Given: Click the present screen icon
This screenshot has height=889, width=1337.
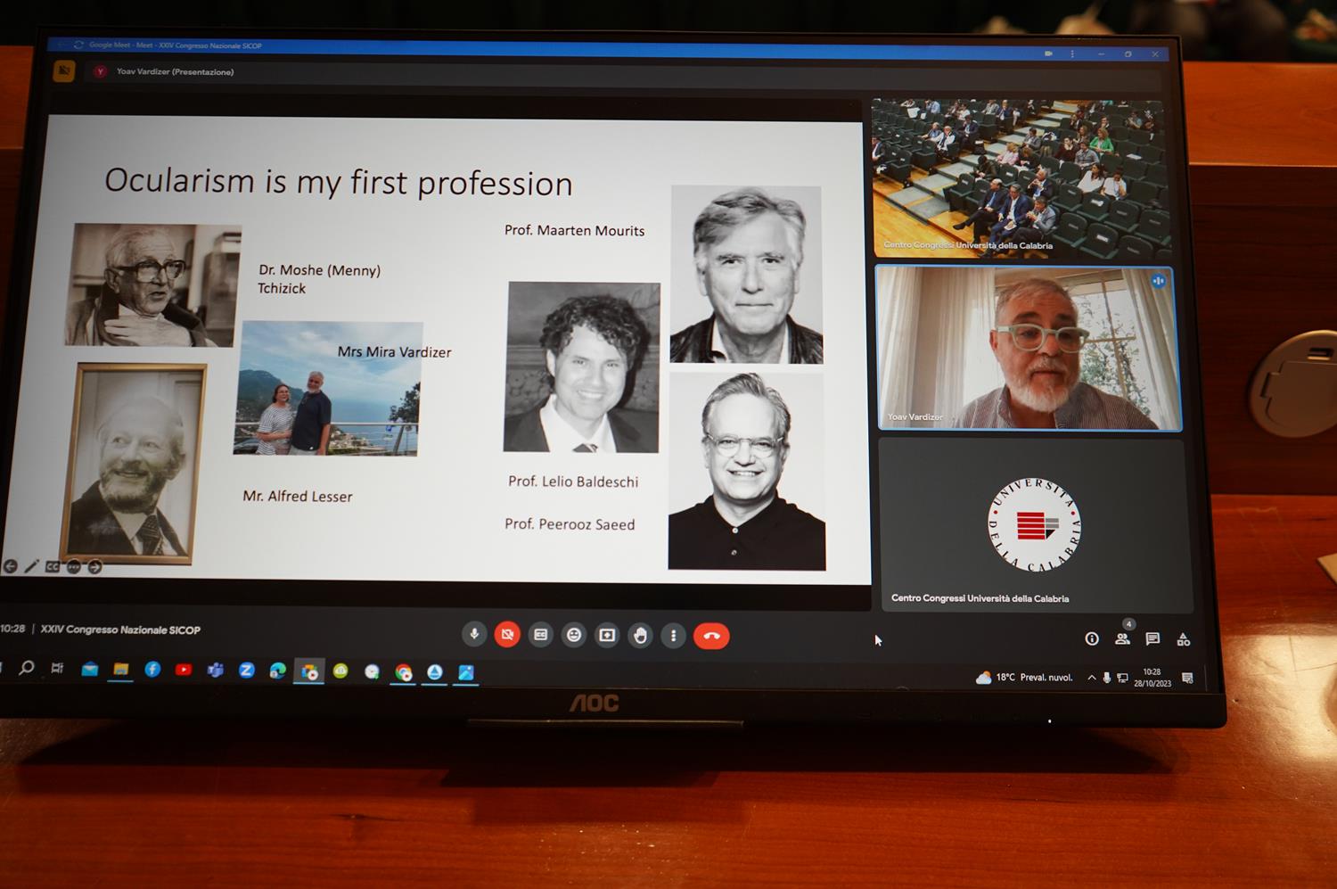Looking at the screenshot, I should pos(607,636).
